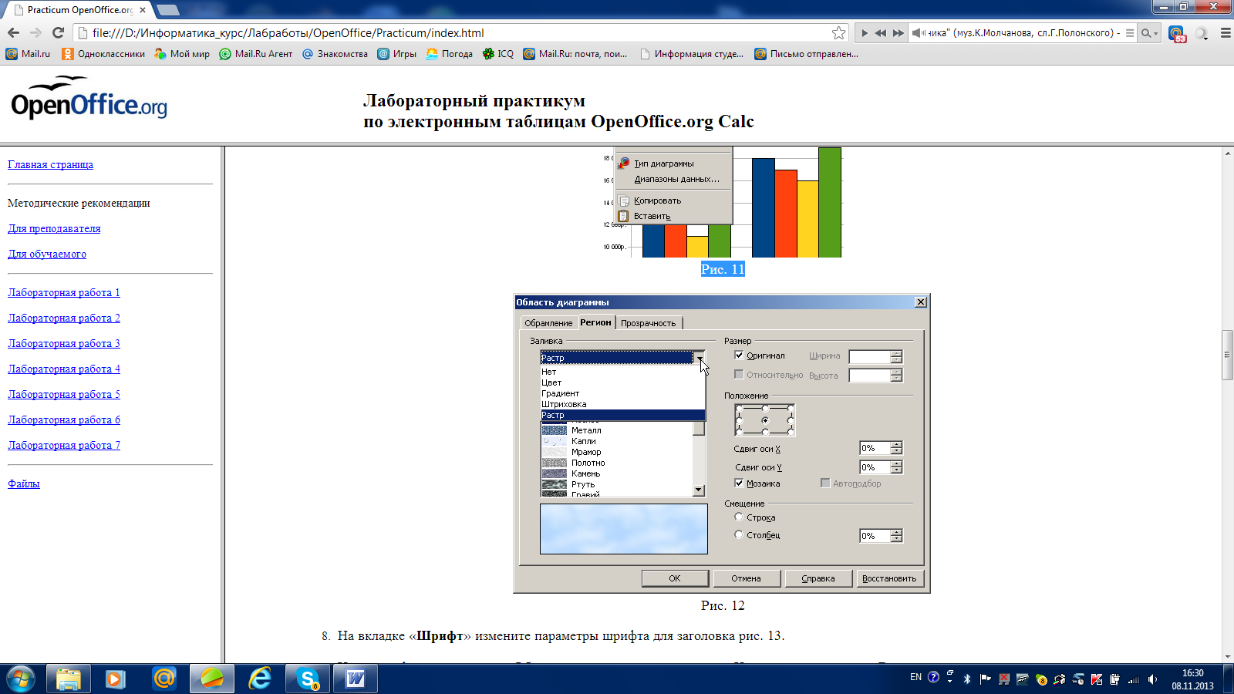
Task: Open Лабораторная работа 4 link
Action: pos(64,369)
